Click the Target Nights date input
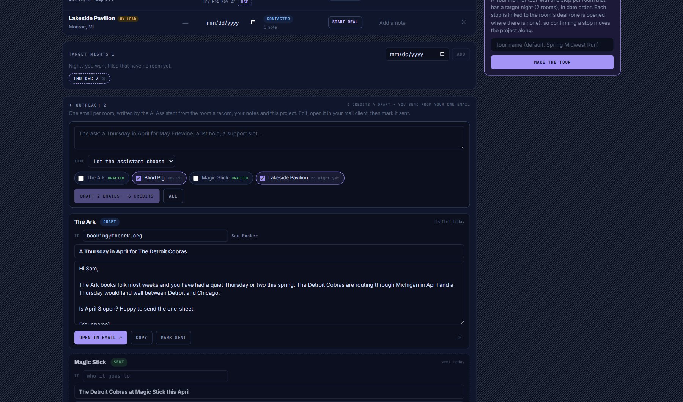Viewport: 683px width, 402px height. coord(417,54)
